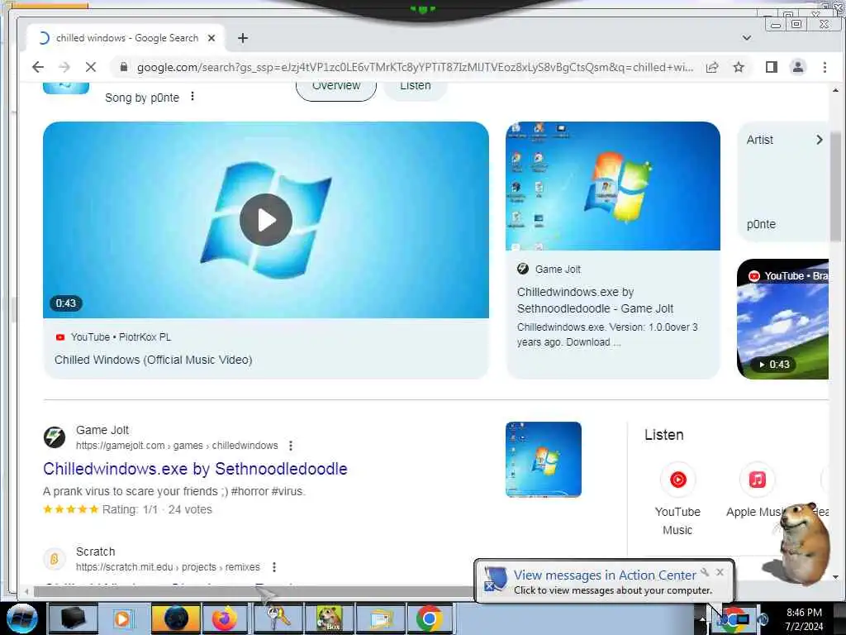Click View messages in Action Center
Image resolution: width=846 pixels, height=635 pixels.
(605, 575)
